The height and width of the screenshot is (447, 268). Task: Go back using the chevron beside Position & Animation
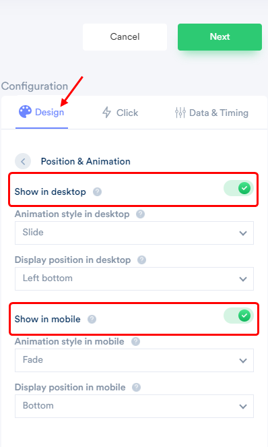point(23,161)
